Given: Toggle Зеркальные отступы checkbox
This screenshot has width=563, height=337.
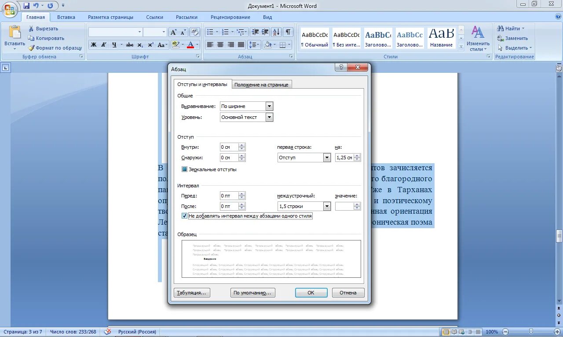Looking at the screenshot, I should 184,169.
